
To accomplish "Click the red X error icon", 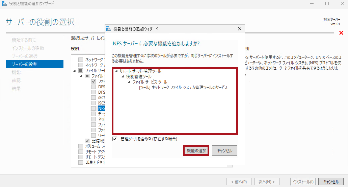I will [341, 33].
